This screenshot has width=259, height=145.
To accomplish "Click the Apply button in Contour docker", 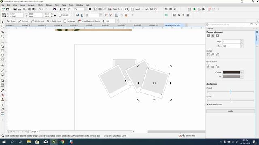I will pyautogui.click(x=230, y=111).
